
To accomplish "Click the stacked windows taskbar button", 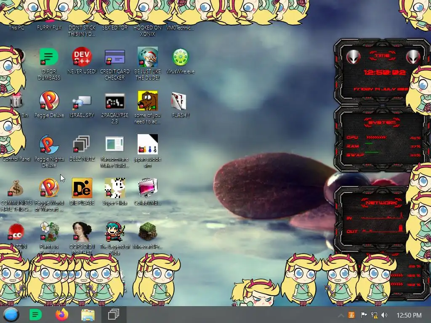I will (114, 315).
